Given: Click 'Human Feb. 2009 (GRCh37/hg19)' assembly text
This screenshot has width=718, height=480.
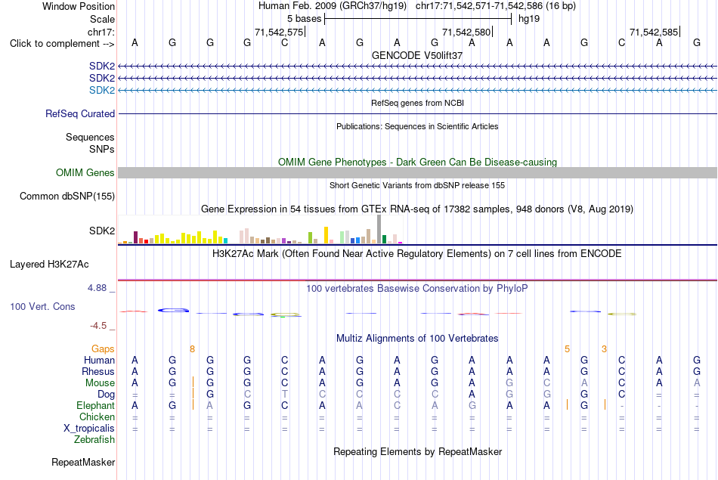Looking at the screenshot, I should 333,6.
